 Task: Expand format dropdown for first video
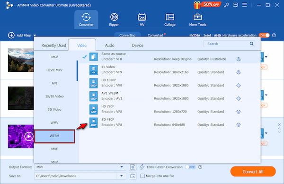(x=266, y=57)
